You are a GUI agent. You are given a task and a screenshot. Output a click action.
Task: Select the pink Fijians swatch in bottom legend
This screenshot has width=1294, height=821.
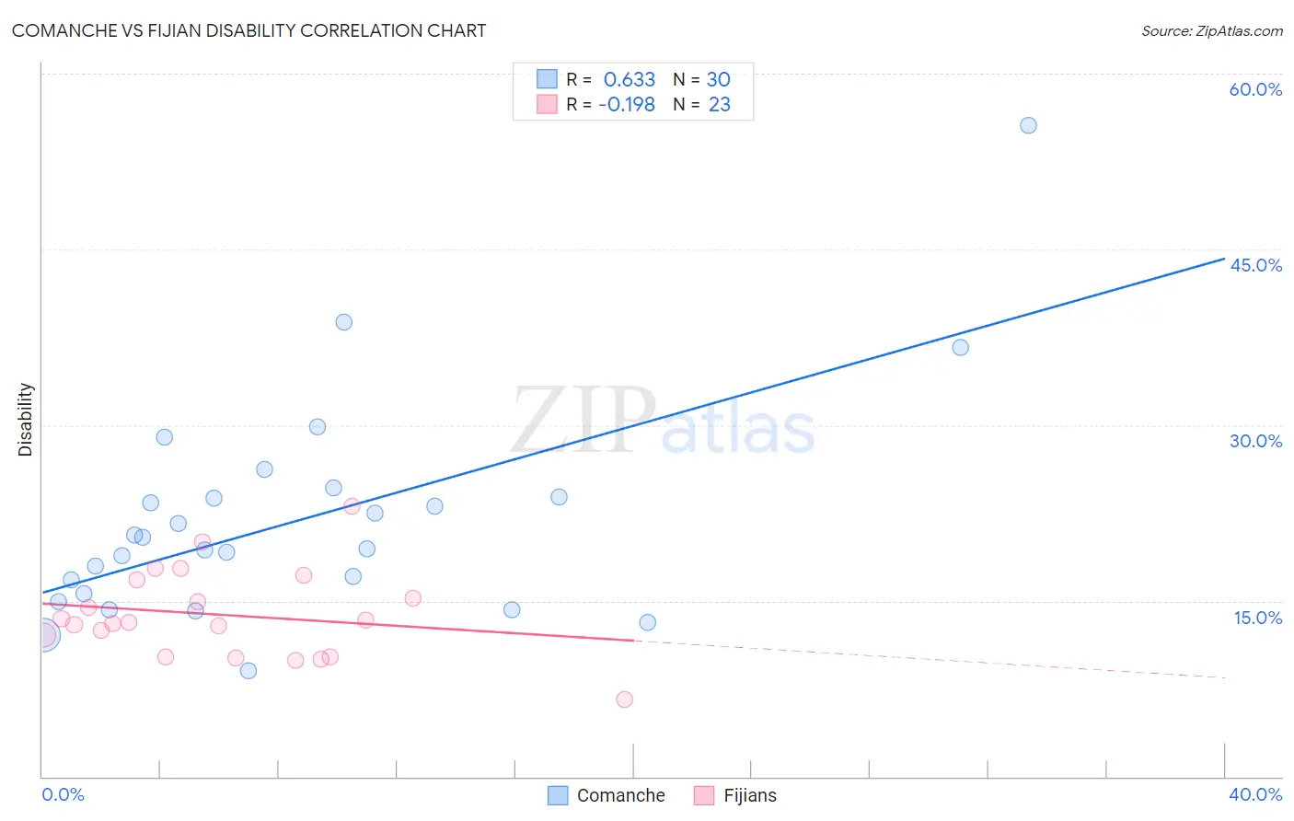coord(704,795)
